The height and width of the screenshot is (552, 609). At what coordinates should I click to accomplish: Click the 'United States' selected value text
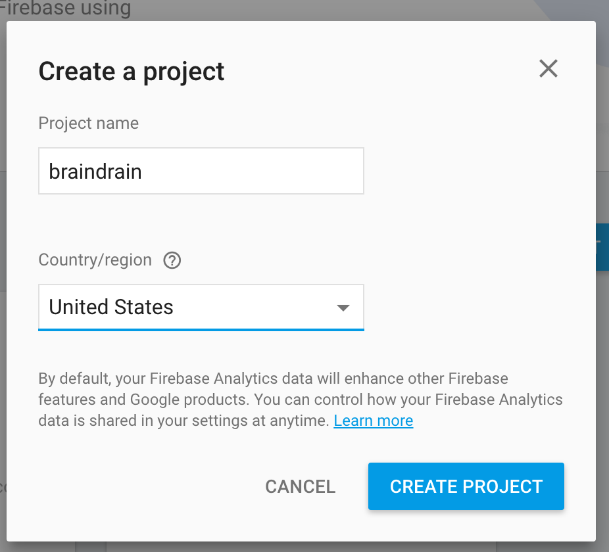pyautogui.click(x=111, y=307)
